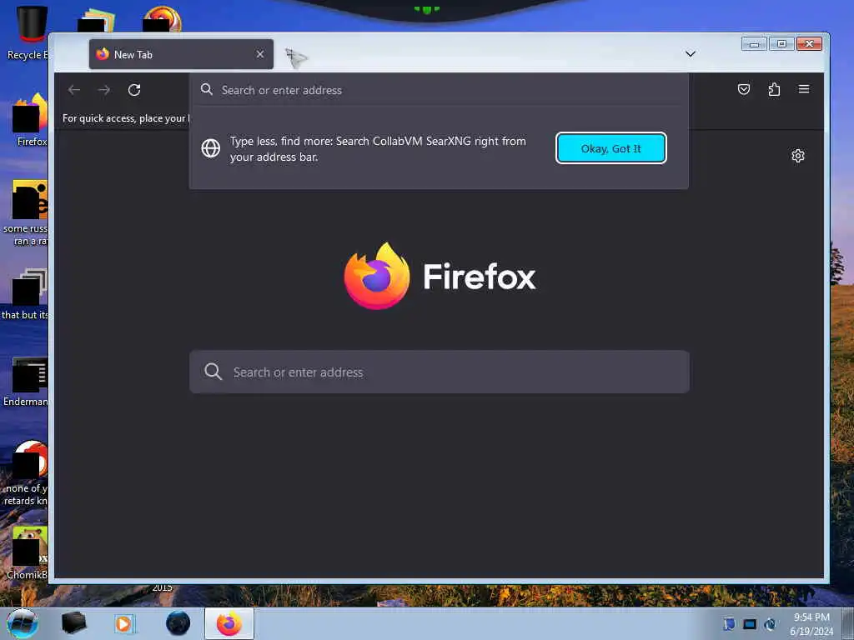Viewport: 854px width, 640px height.
Task: Click the monitor tray icon
Action: 750,624
